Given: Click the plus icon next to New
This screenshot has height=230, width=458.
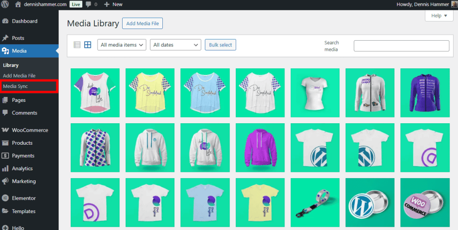Looking at the screenshot, I should click(106, 4).
